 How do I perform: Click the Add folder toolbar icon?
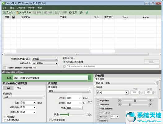point(18,13)
